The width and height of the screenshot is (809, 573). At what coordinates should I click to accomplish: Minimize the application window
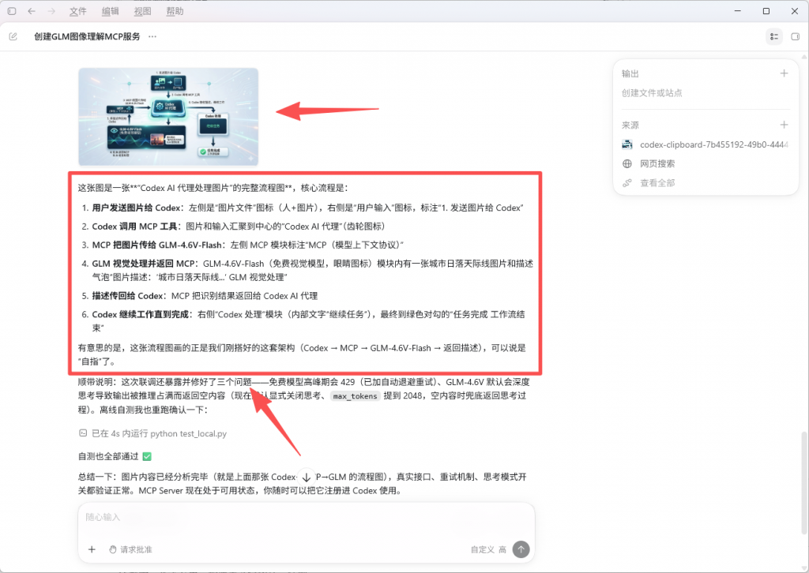(x=738, y=11)
